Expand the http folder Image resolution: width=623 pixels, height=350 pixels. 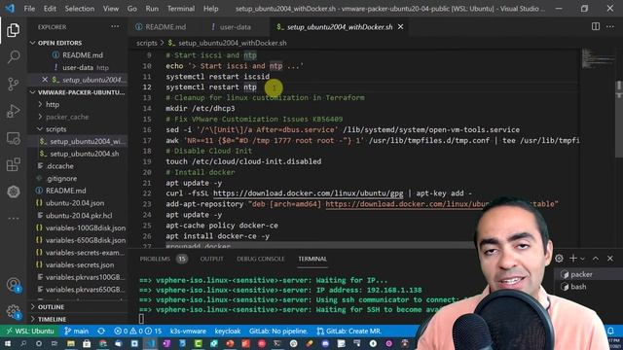78,104
